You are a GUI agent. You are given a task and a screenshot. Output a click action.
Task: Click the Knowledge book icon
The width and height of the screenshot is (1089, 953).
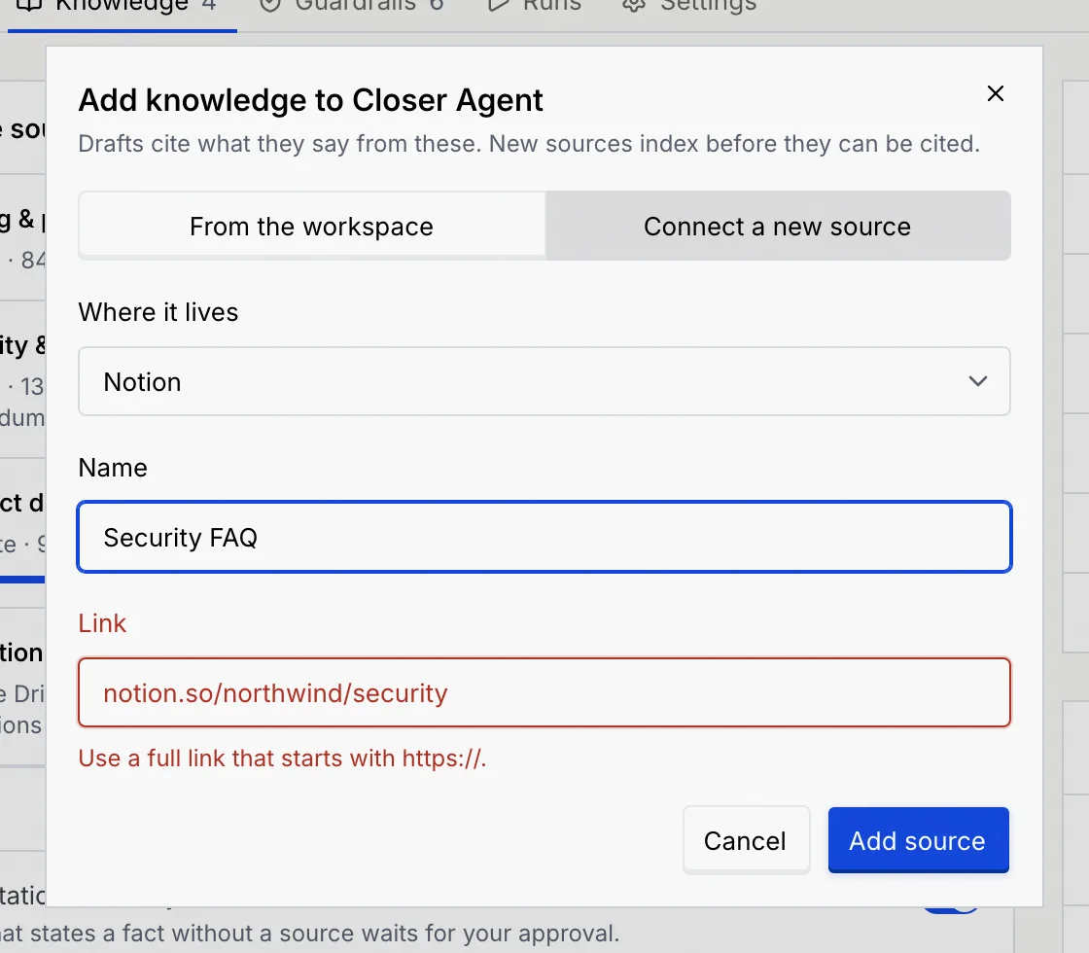coord(29,6)
